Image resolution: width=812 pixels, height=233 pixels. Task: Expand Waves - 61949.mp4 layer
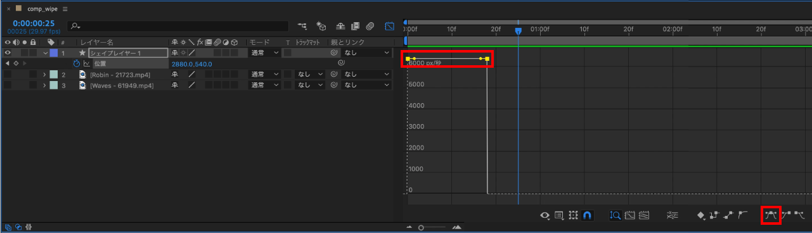[x=45, y=85]
